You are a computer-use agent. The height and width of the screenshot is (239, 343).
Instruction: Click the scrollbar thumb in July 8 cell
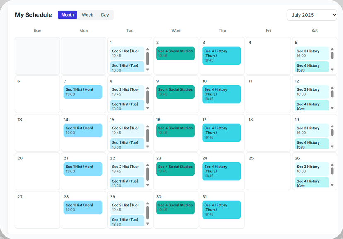147,97
